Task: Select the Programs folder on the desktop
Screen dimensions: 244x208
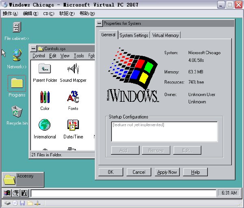Action: coord(17,83)
